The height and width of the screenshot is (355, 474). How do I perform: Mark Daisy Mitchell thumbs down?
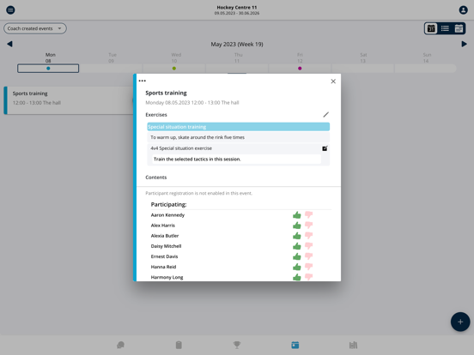308,246
